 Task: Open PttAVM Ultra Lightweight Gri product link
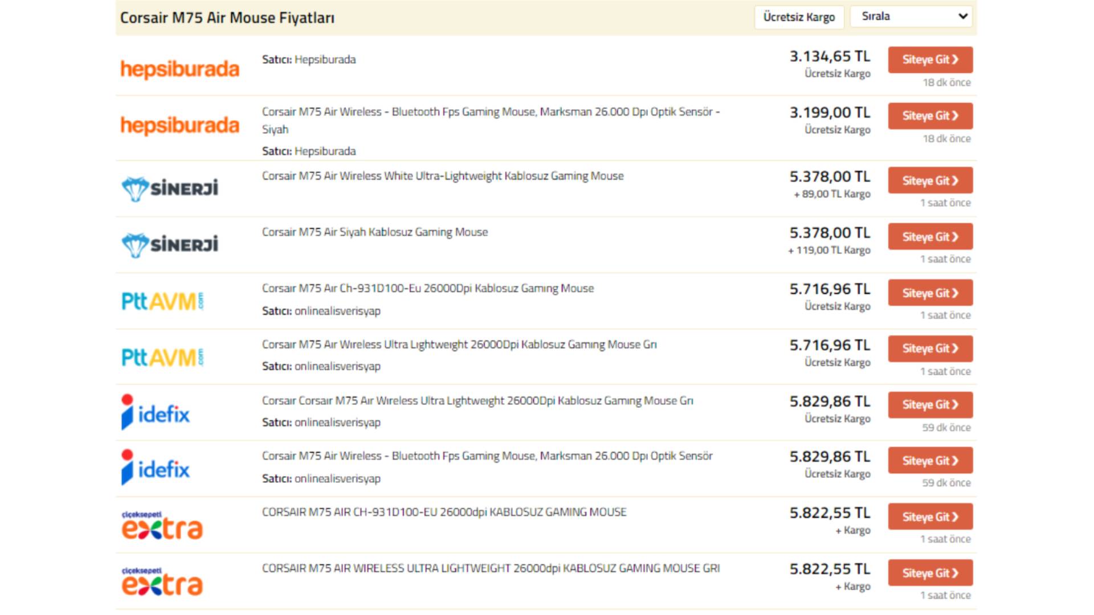(459, 345)
